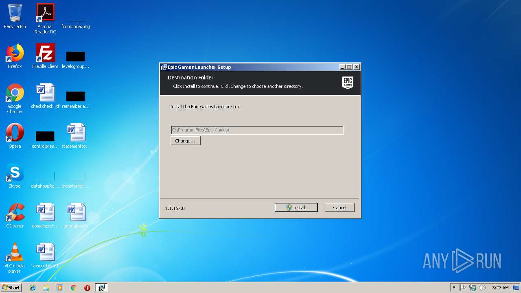Select the domainprot document icon
This screenshot has width=521, height=293.
[x=45, y=216]
